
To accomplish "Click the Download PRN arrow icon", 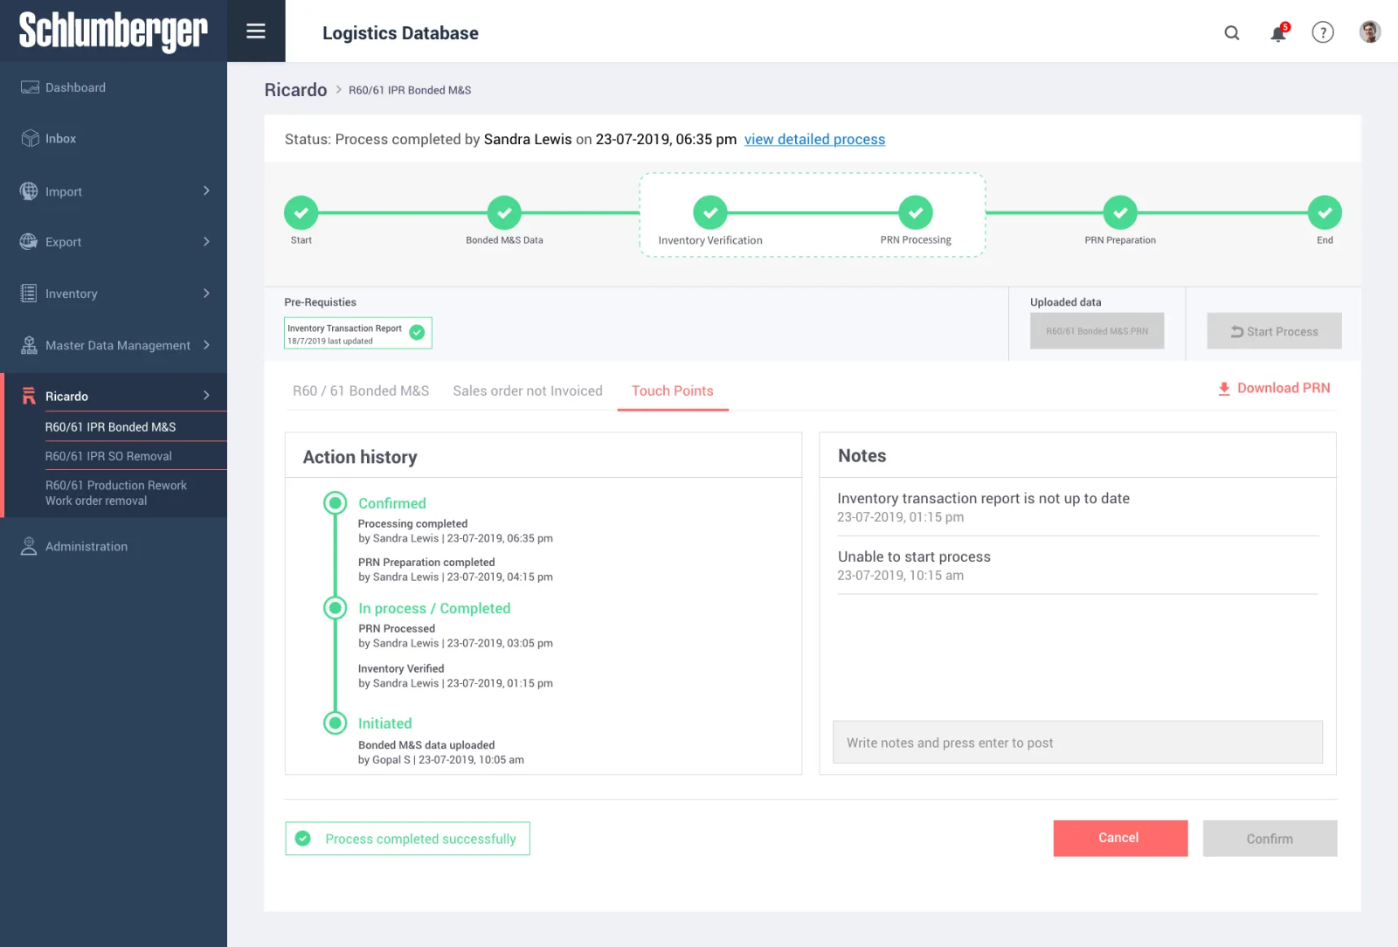I will tap(1224, 389).
